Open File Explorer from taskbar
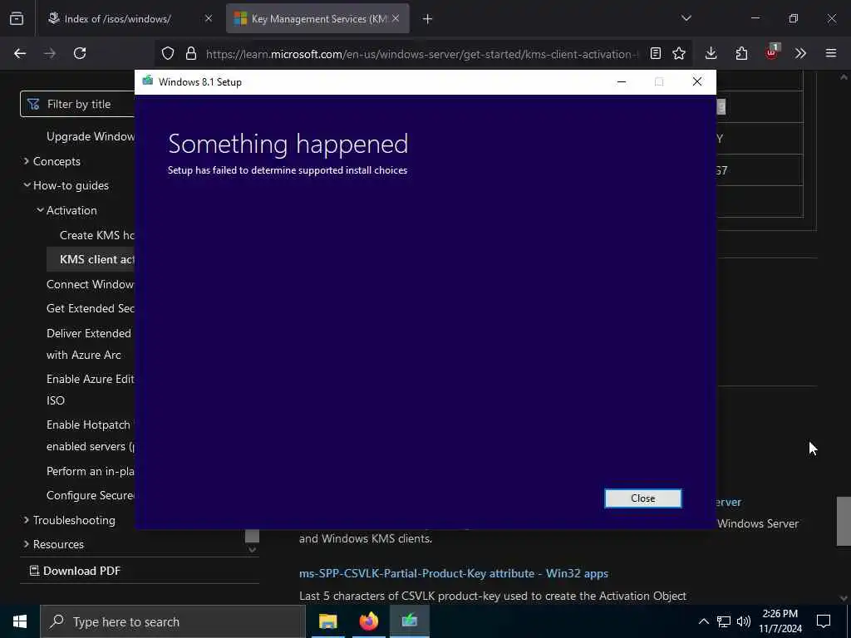 point(327,621)
